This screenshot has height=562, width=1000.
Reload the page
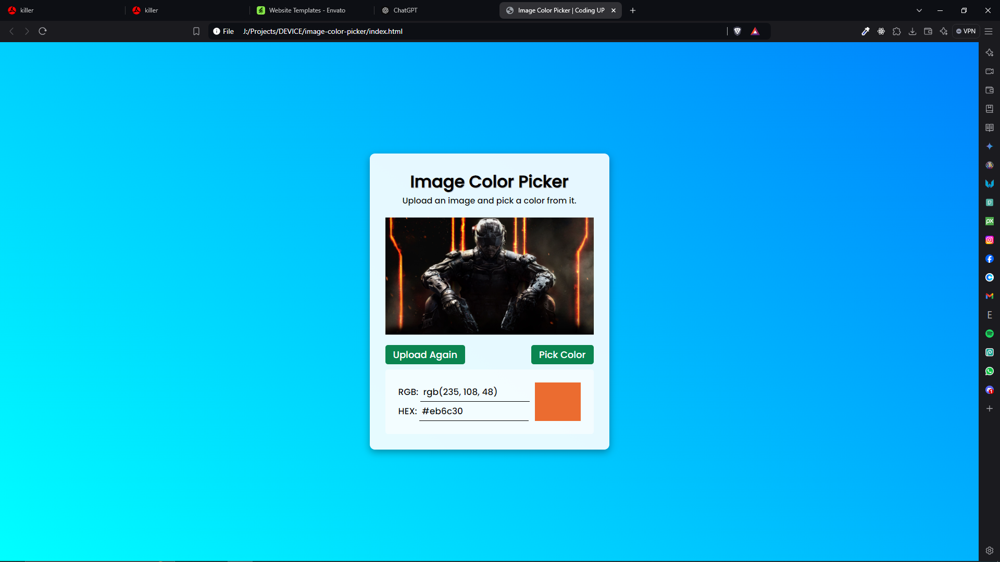click(43, 31)
